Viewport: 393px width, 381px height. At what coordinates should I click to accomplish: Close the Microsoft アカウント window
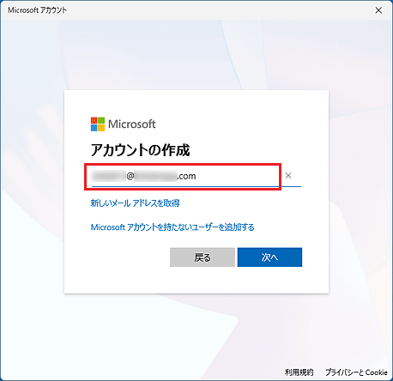(x=378, y=10)
